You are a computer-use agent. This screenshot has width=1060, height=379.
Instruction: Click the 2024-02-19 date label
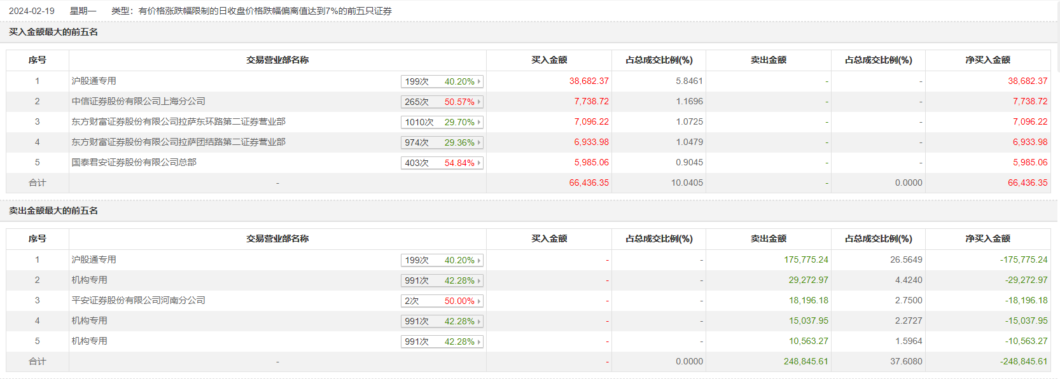click(32, 11)
